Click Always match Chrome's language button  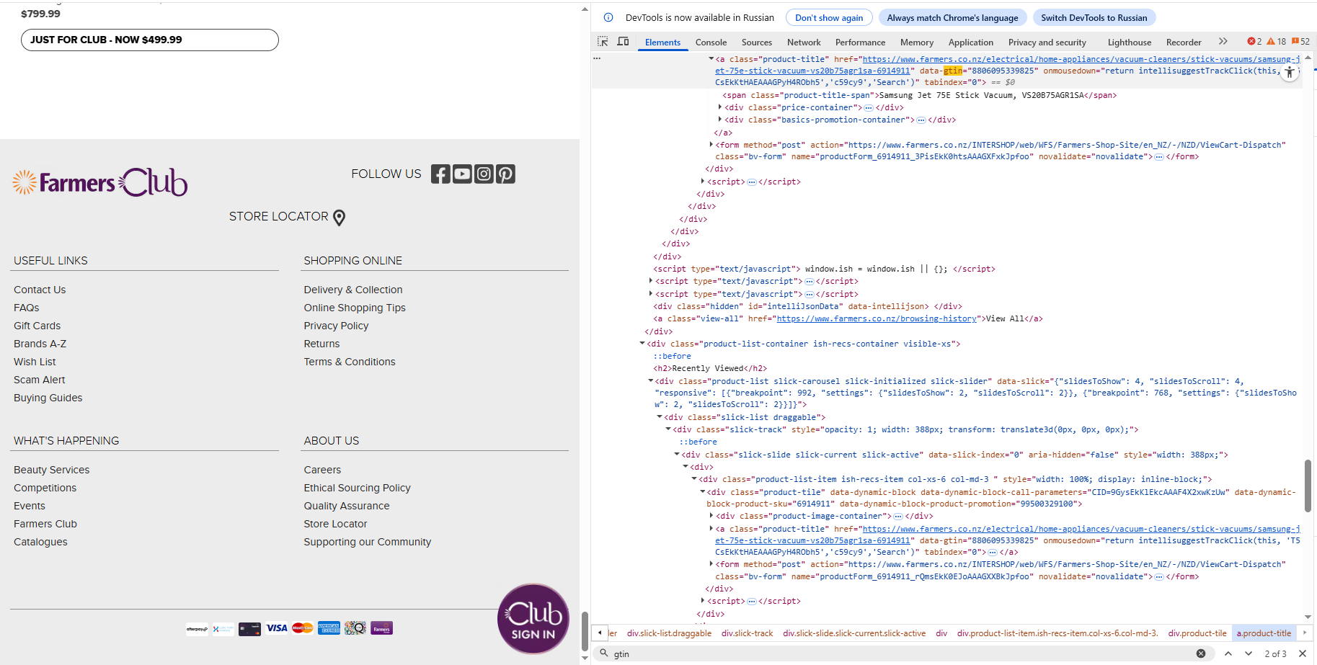[952, 18]
